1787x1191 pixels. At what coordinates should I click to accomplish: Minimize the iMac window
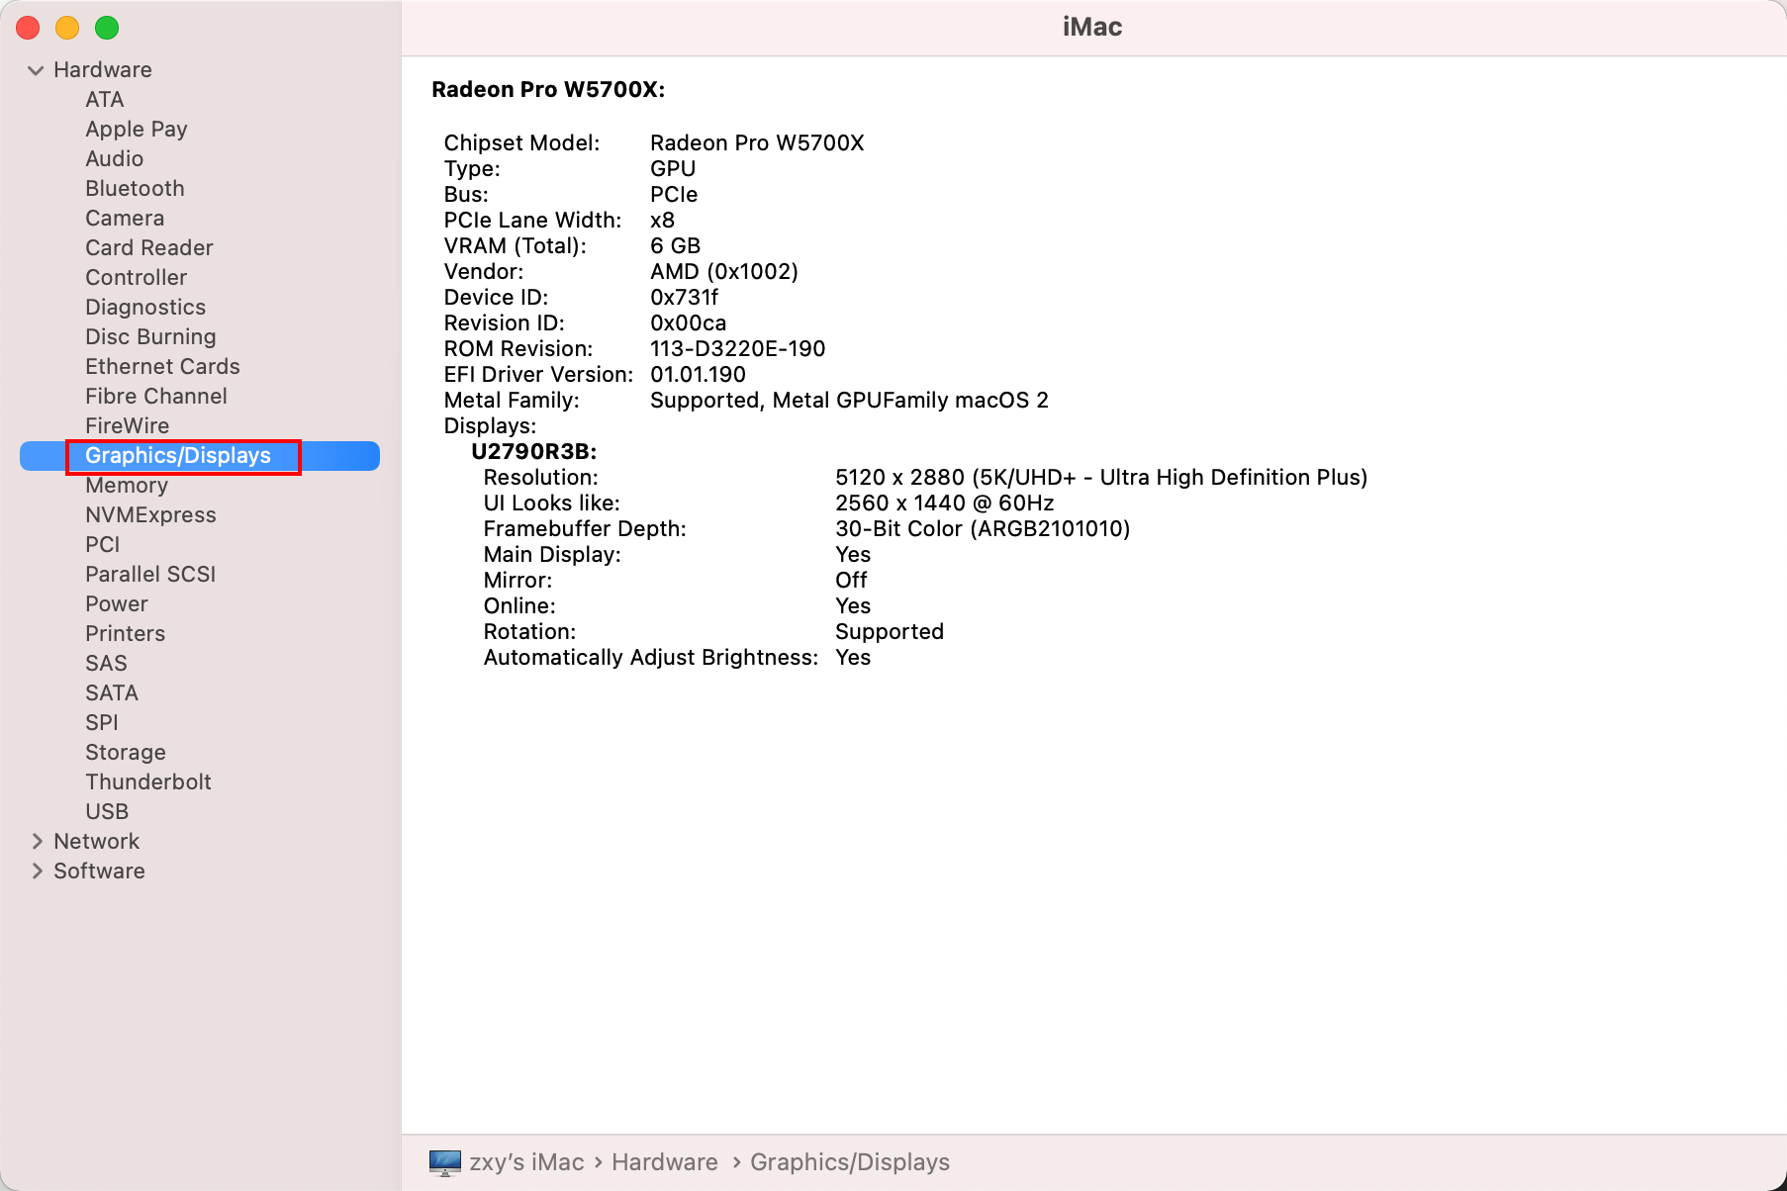pyautogui.click(x=67, y=28)
